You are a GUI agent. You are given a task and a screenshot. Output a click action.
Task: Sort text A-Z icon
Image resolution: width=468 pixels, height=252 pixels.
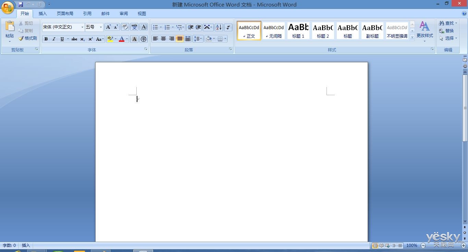pyautogui.click(x=219, y=27)
